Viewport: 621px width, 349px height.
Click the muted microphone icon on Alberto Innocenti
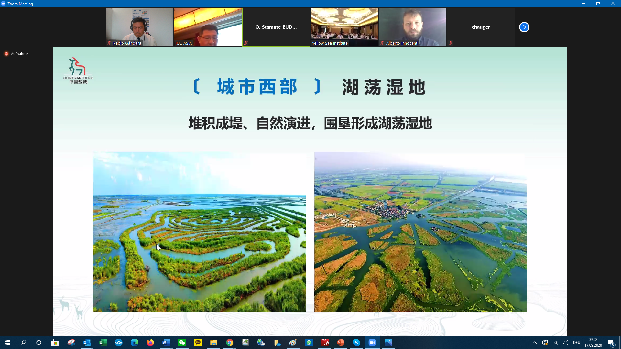pyautogui.click(x=382, y=43)
